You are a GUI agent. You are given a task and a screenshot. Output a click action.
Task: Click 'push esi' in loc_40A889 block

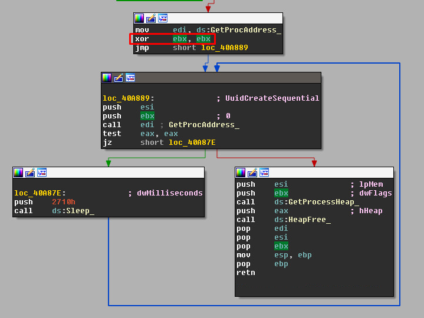coord(128,107)
